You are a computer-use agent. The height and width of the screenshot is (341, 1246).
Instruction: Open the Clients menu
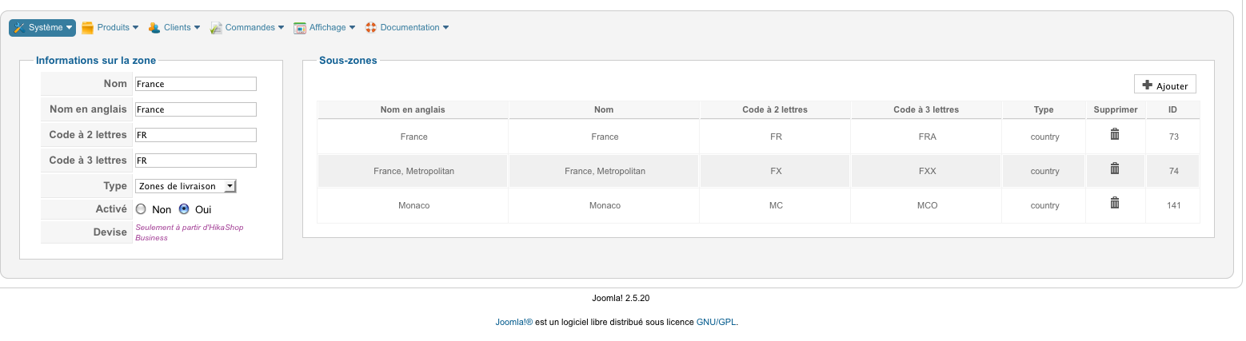178,28
